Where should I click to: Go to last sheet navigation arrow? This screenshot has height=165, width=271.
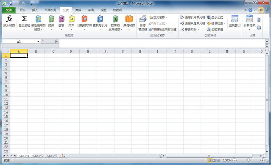(15, 156)
